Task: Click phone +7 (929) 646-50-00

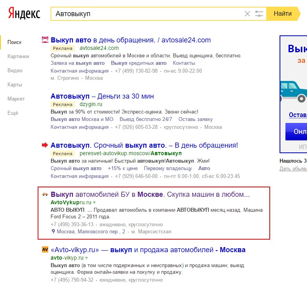Action: tap(136, 176)
